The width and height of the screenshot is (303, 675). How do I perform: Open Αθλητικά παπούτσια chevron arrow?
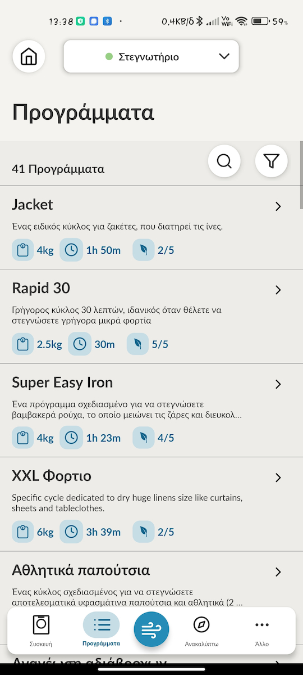pyautogui.click(x=278, y=572)
